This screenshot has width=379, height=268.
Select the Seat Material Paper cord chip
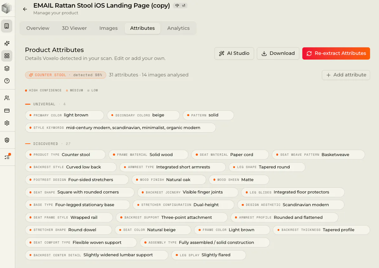[230, 155]
